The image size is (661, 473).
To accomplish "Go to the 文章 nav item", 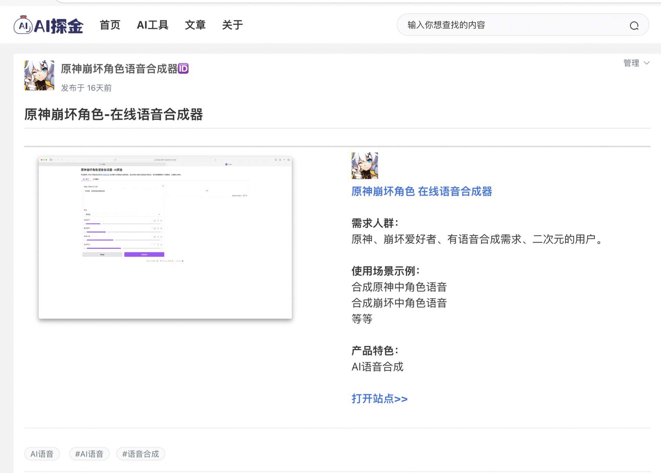I will point(195,25).
